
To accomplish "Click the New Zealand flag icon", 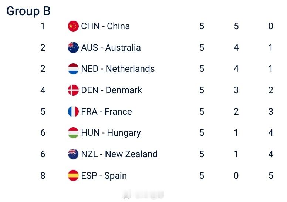I will point(73,154).
